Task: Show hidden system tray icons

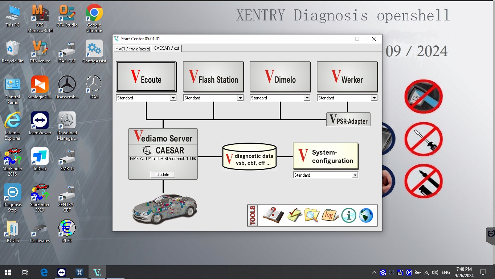Action: click(x=374, y=272)
